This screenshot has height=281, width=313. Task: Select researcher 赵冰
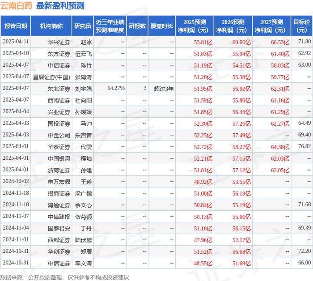[x=86, y=42]
